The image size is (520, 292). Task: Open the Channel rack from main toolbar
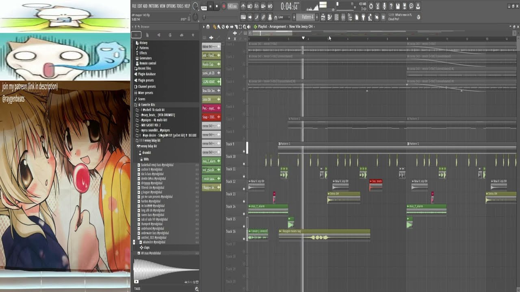pos(336,17)
